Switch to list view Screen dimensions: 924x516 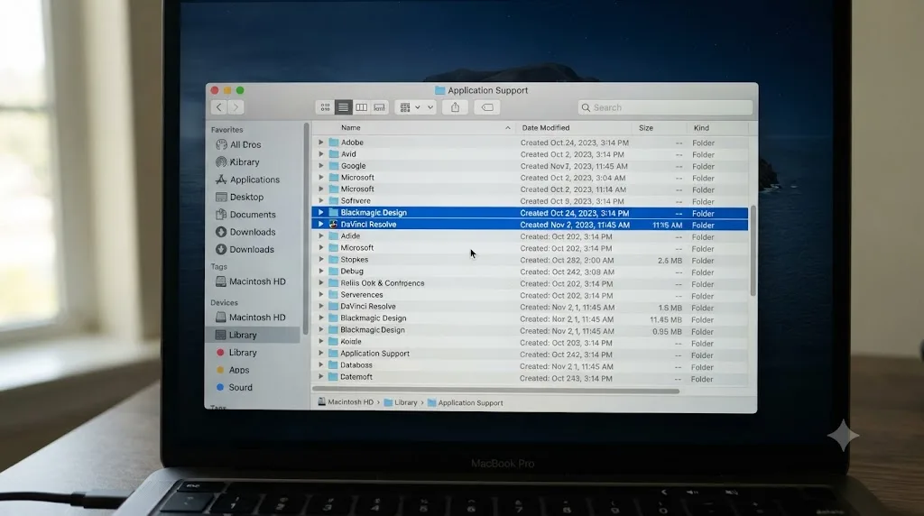343,107
